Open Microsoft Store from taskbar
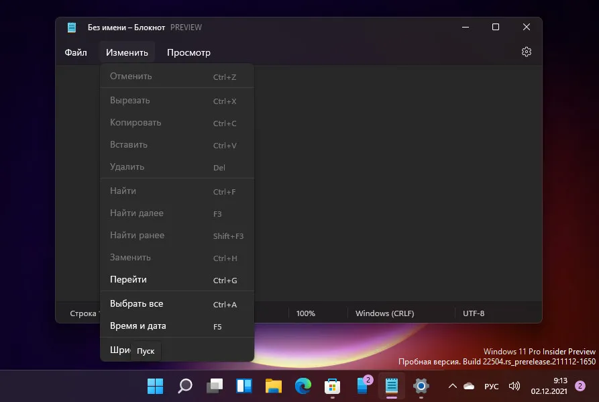599x402 pixels. 332,386
